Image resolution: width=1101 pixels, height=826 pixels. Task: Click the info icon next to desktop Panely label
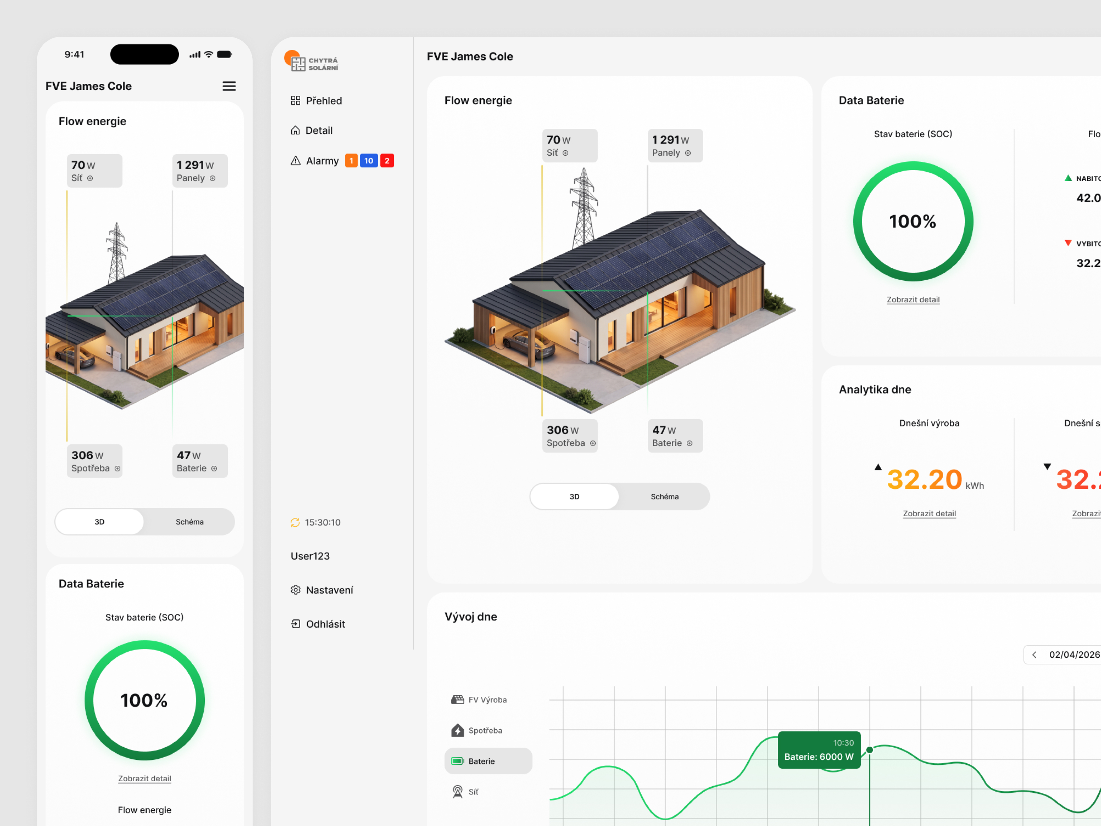click(x=688, y=153)
